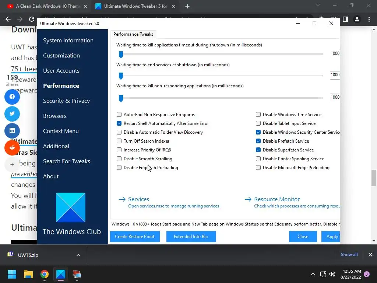377x283 pixels.
Task: Open Services link
Action: pyautogui.click(x=138, y=199)
